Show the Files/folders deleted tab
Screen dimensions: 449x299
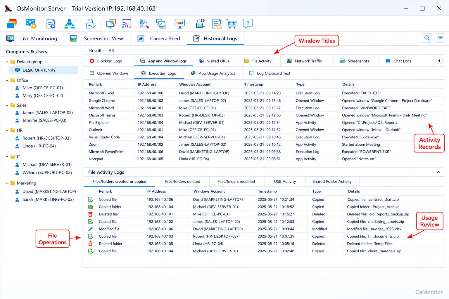click(x=182, y=182)
